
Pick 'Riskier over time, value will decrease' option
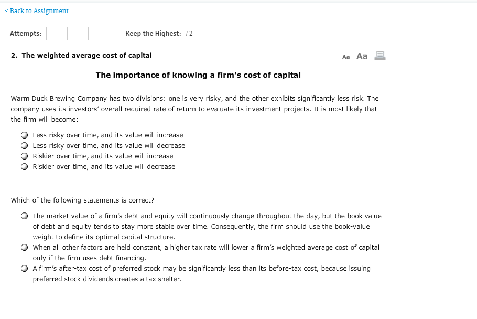coord(25,167)
